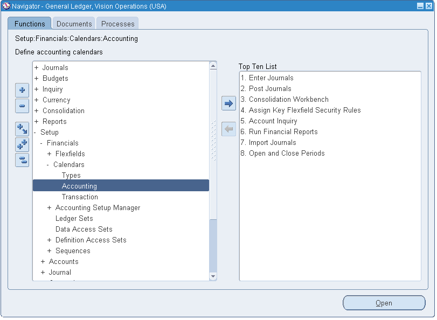
Task: Select Post Journals in Top Ten List
Action: [266, 89]
